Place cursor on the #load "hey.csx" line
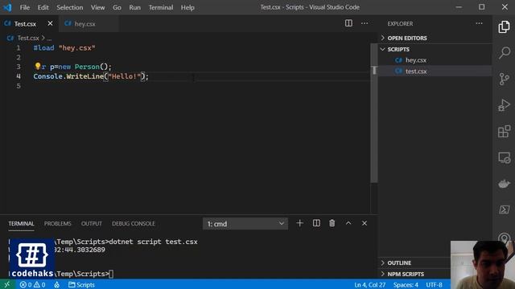The width and height of the screenshot is (515, 289). click(x=64, y=48)
